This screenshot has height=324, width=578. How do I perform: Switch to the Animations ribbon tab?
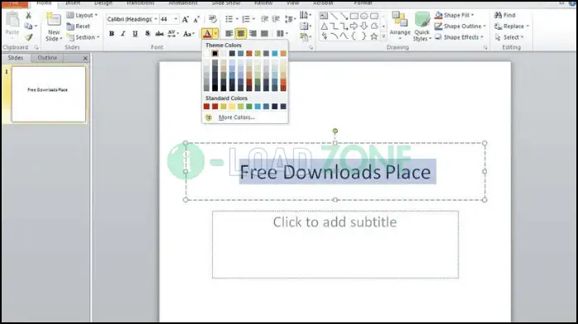[x=183, y=3]
